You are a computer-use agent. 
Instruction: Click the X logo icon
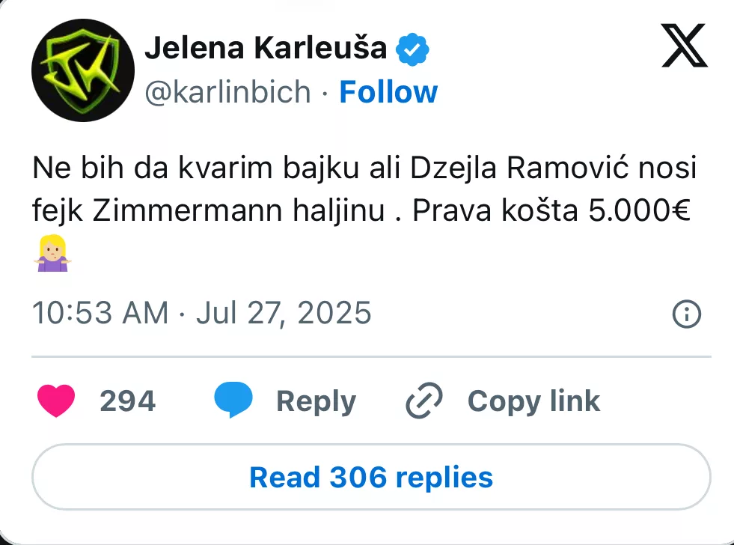(685, 46)
